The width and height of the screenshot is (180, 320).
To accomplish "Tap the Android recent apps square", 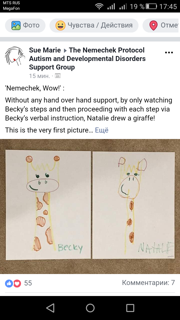I will [x=130, y=308].
